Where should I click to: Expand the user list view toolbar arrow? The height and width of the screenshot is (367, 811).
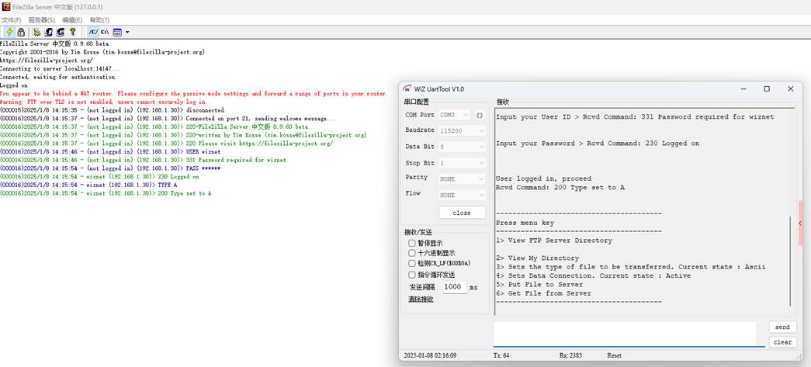127,33
